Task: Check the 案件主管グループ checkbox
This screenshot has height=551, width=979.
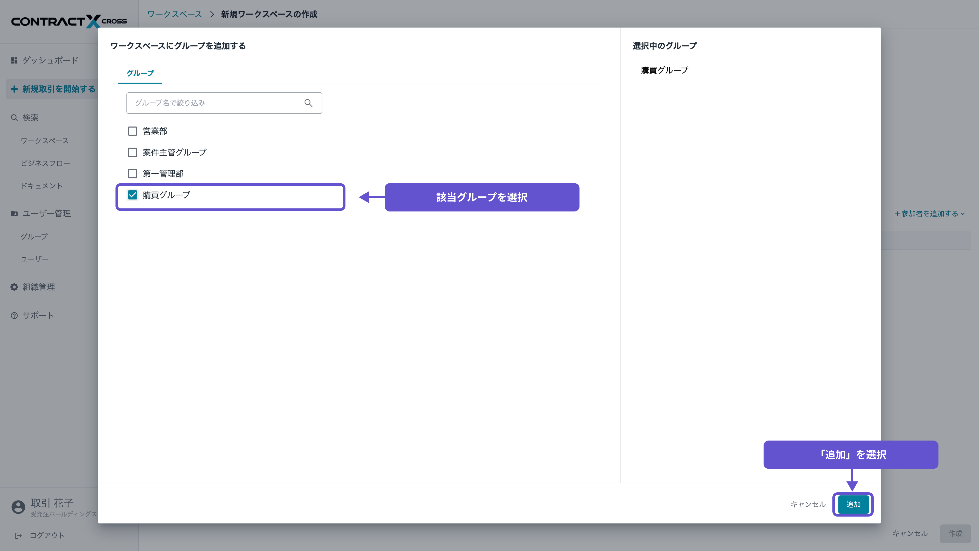Action: click(x=132, y=153)
